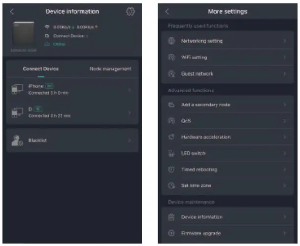Switch to Connect Device tab
This screenshot has width=300, height=246.
(41, 69)
